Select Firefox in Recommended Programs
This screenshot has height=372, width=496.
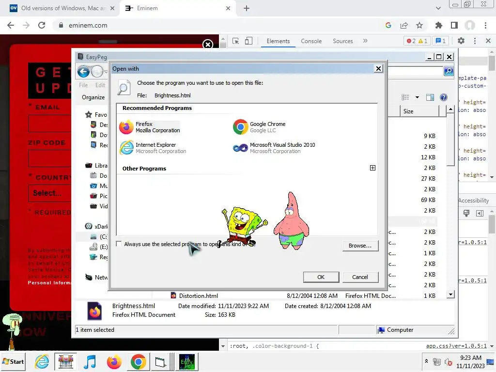tap(150, 127)
